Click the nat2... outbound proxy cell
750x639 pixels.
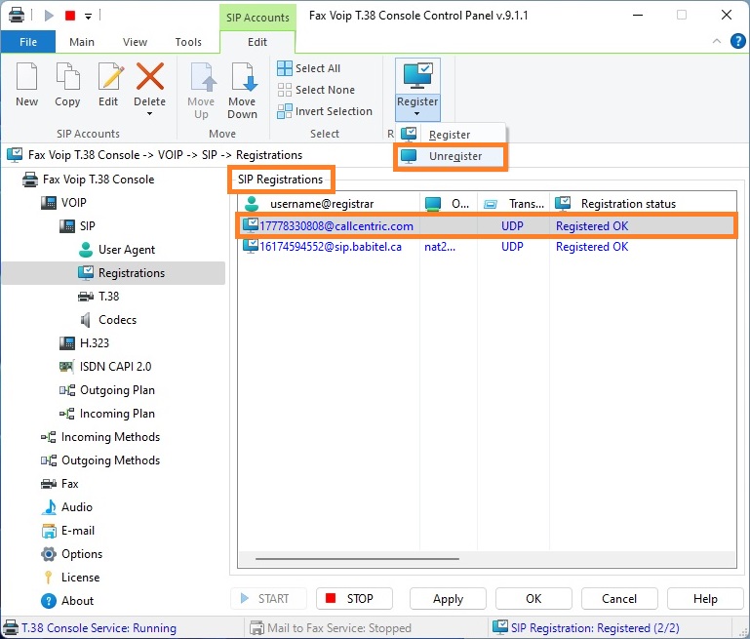coord(440,247)
